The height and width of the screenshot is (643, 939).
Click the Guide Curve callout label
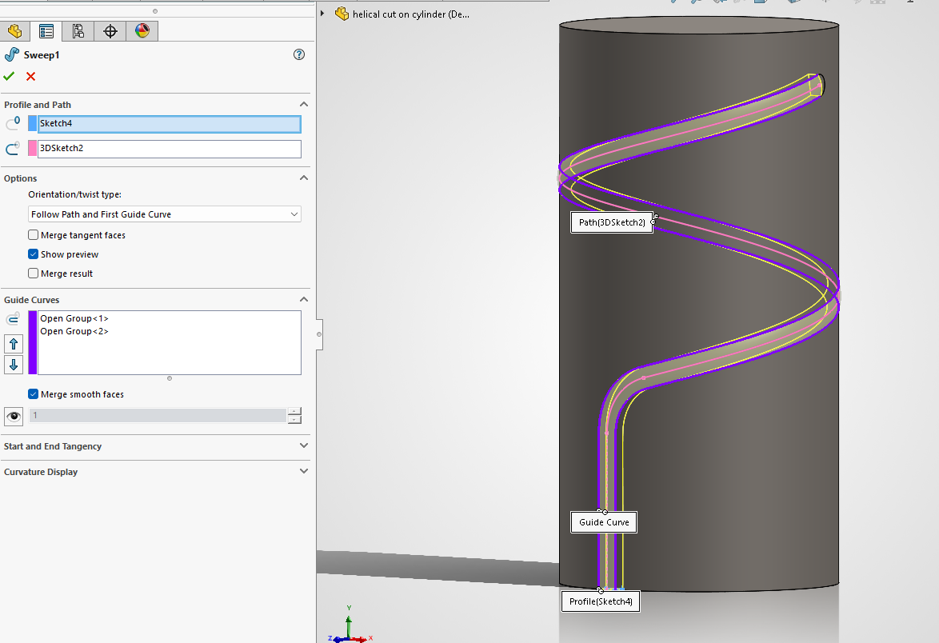(x=604, y=522)
